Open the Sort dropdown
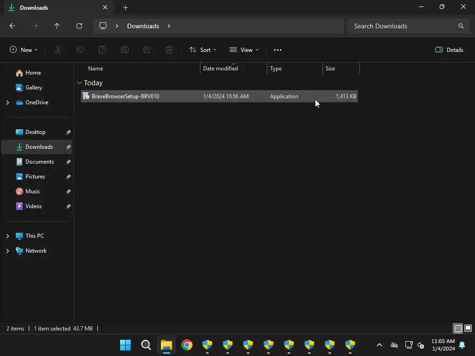 pyautogui.click(x=203, y=50)
